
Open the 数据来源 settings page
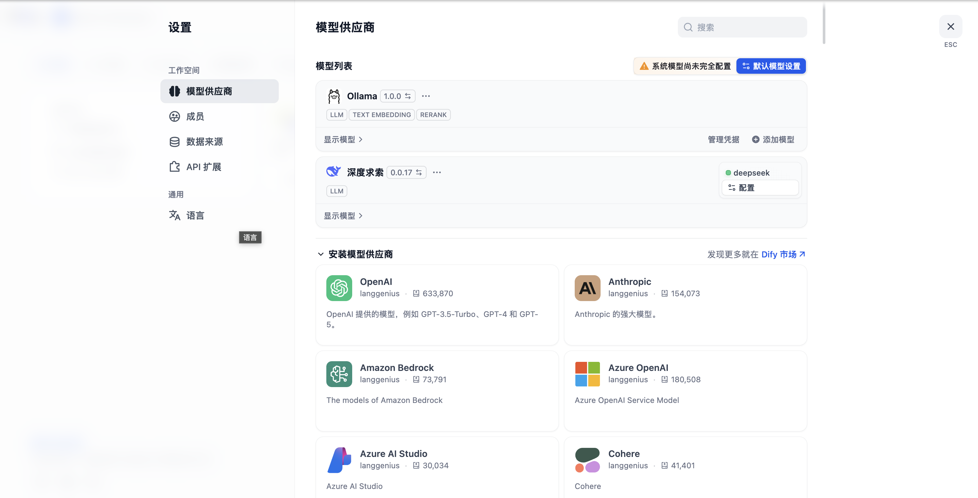click(220, 142)
